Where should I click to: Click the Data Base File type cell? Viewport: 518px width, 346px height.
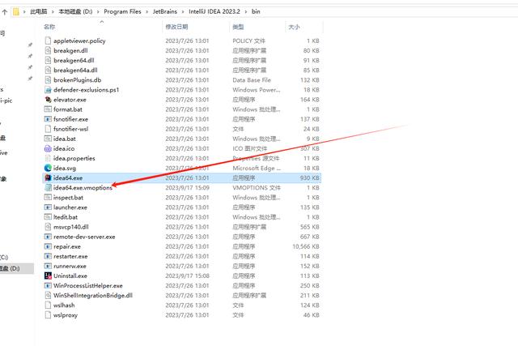(x=252, y=80)
